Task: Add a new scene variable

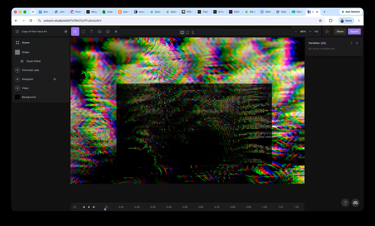Action: (x=357, y=43)
